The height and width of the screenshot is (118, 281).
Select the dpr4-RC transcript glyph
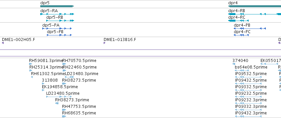click(238, 21)
